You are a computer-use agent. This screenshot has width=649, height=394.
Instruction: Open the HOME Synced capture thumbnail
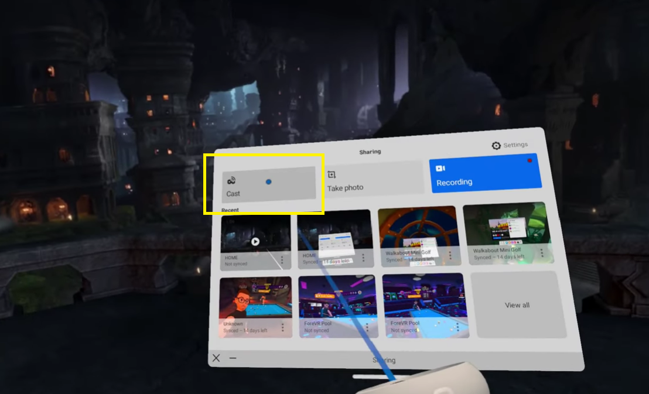pos(335,238)
